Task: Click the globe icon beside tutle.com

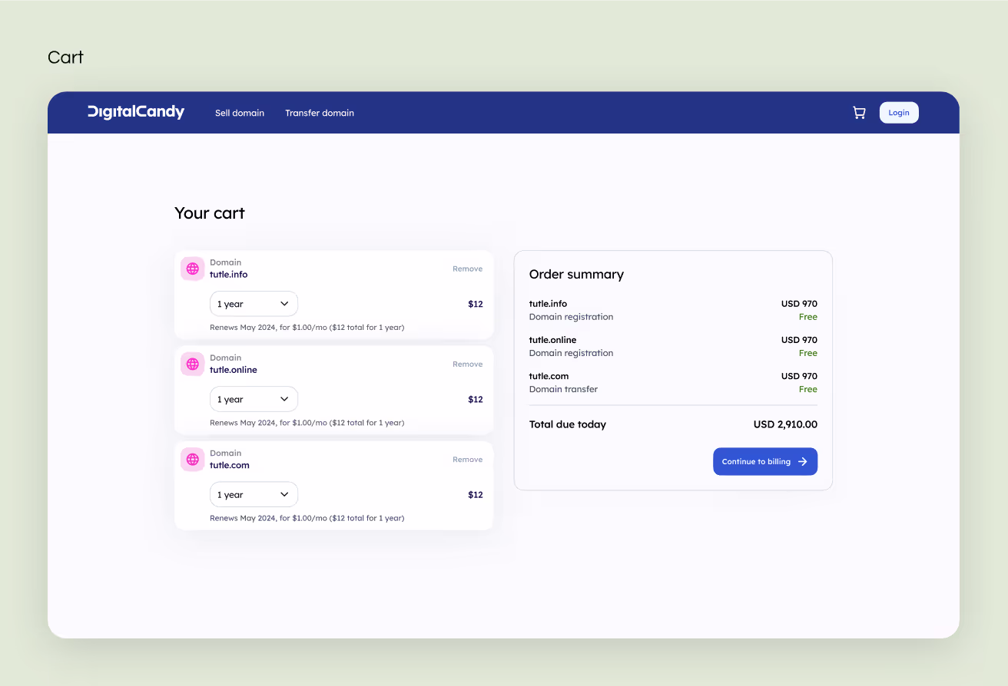Action: pyautogui.click(x=192, y=459)
